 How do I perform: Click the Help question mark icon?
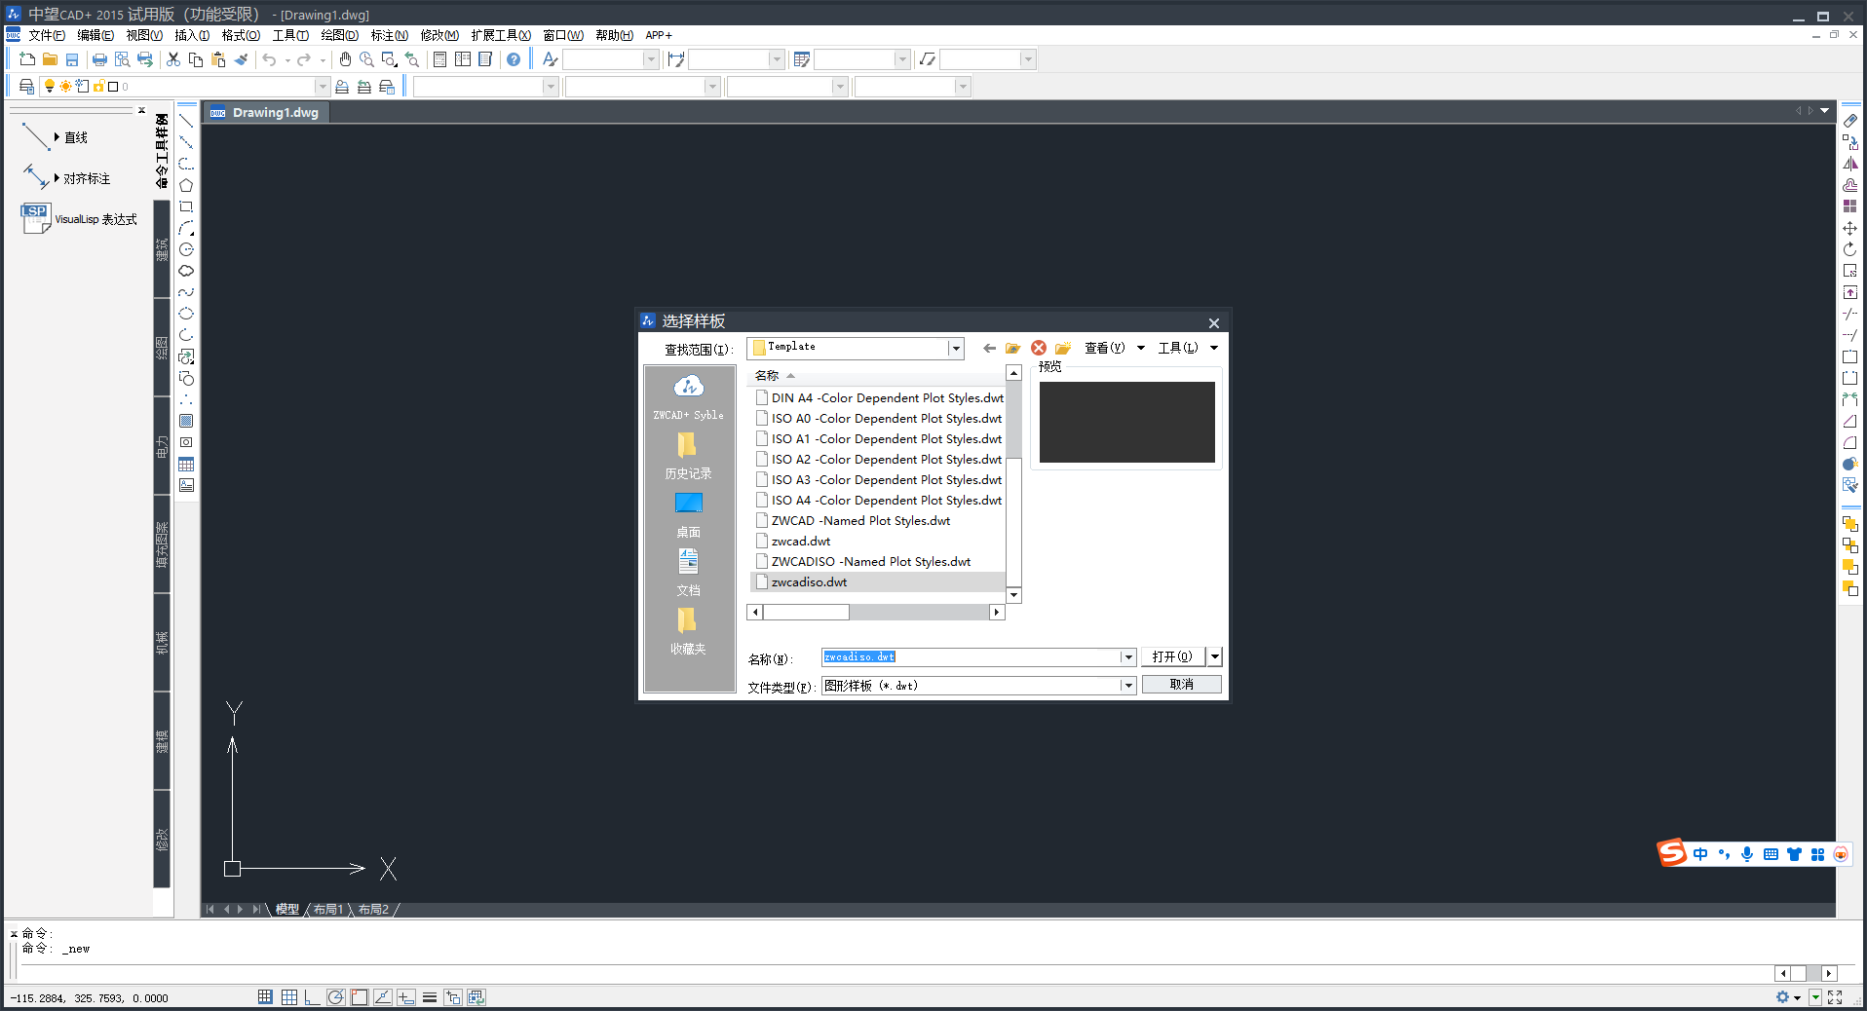pyautogui.click(x=514, y=59)
